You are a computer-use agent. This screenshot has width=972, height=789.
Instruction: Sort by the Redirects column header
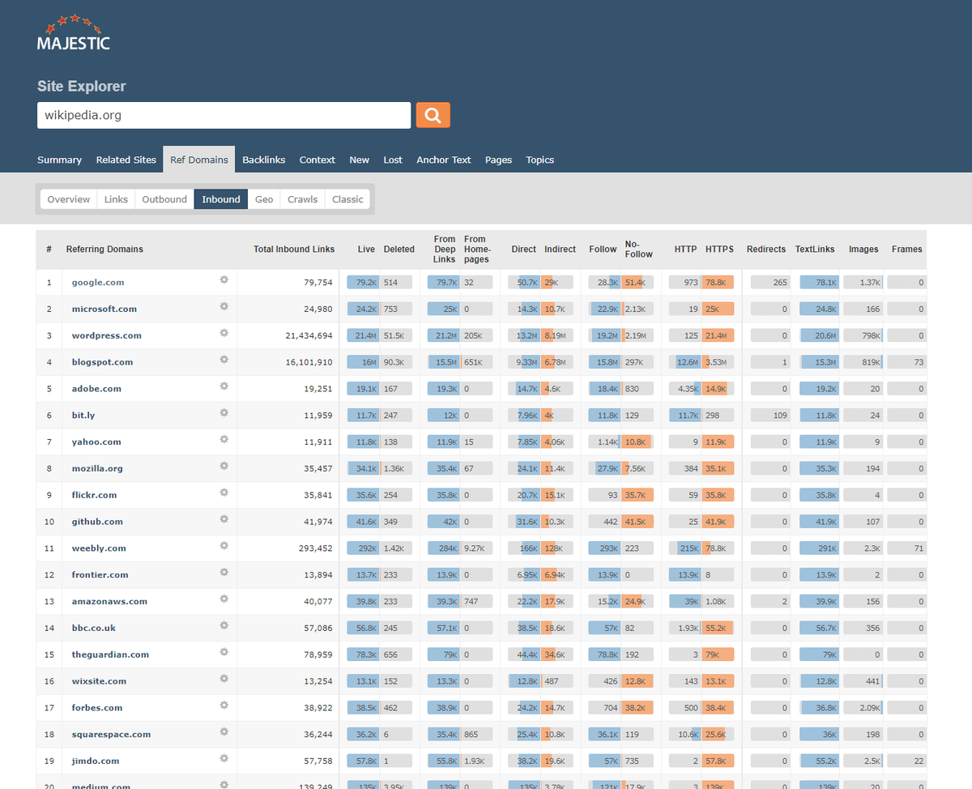(766, 249)
